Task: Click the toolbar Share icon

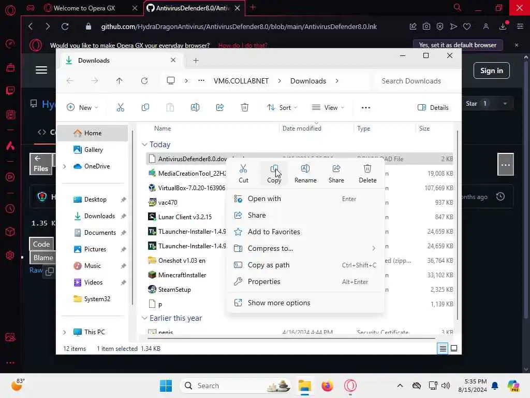Action: 219,108
